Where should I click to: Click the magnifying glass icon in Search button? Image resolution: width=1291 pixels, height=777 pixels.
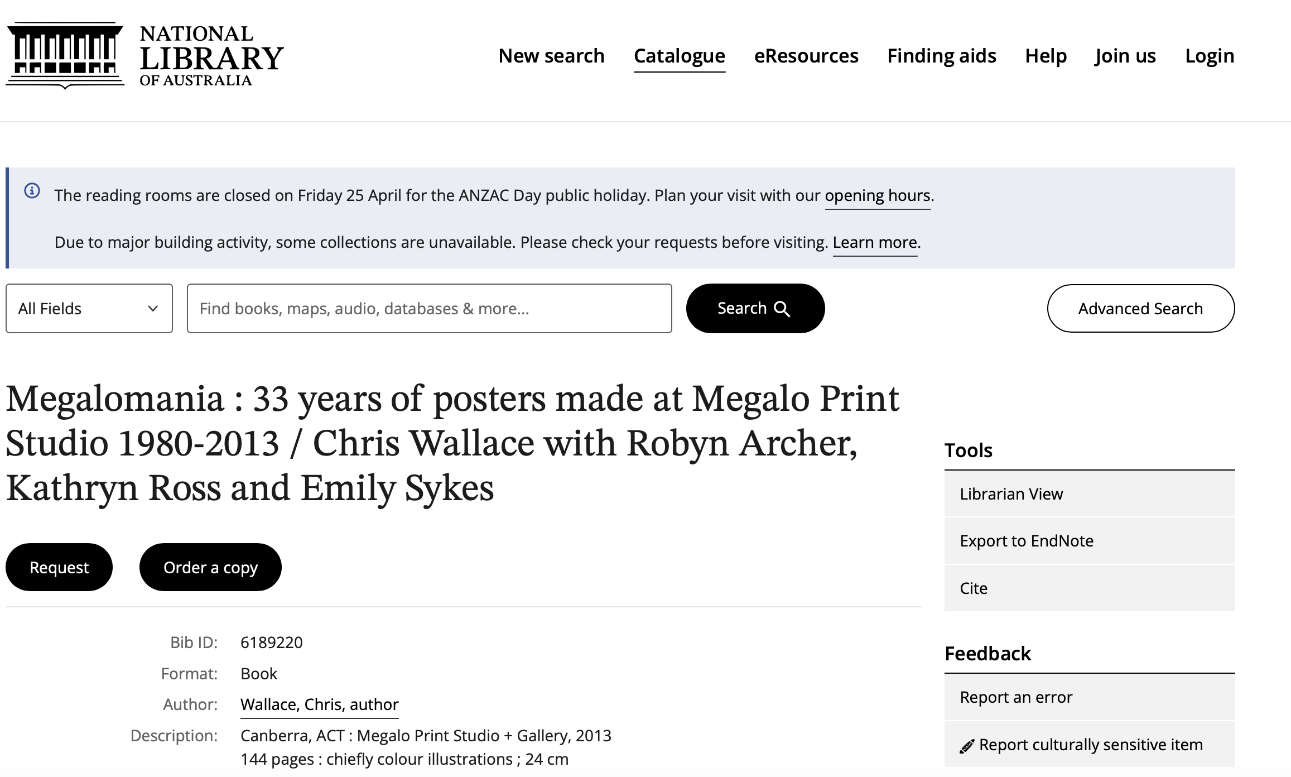point(782,309)
